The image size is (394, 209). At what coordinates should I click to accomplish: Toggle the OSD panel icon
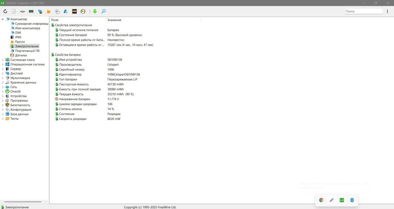tap(74, 11)
